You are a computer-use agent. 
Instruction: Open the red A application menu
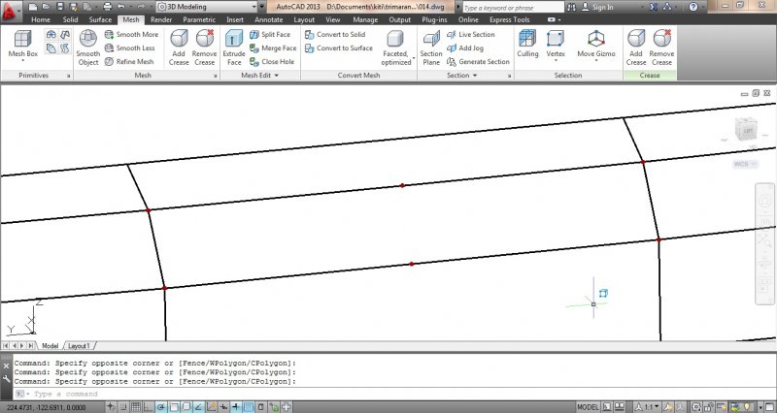pyautogui.click(x=11, y=10)
